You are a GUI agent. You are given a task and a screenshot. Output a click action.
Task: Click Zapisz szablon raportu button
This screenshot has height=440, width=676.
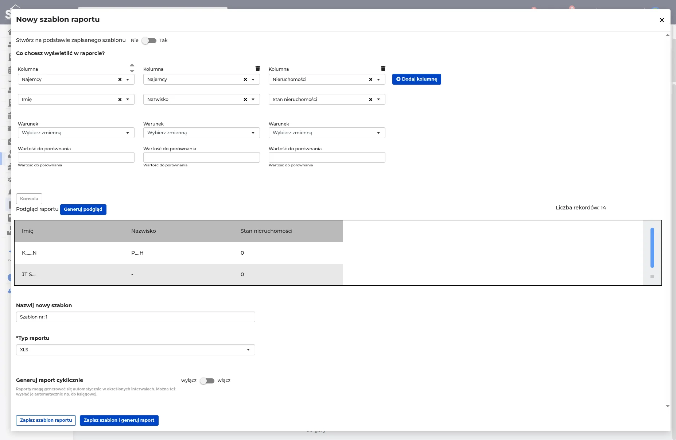pyautogui.click(x=46, y=420)
